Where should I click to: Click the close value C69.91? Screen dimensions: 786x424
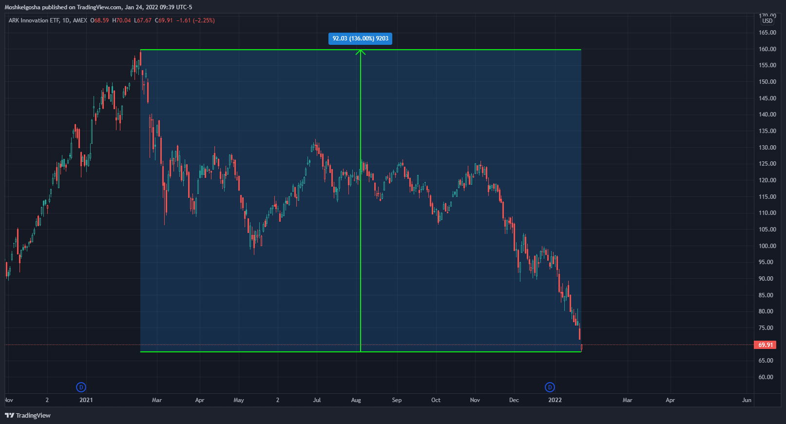[x=164, y=20]
